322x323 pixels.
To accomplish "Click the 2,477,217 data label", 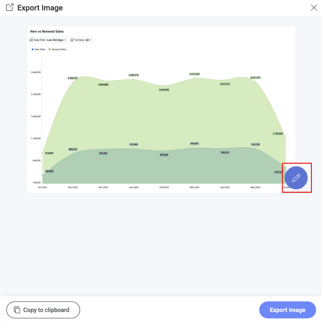I will pos(225,84).
